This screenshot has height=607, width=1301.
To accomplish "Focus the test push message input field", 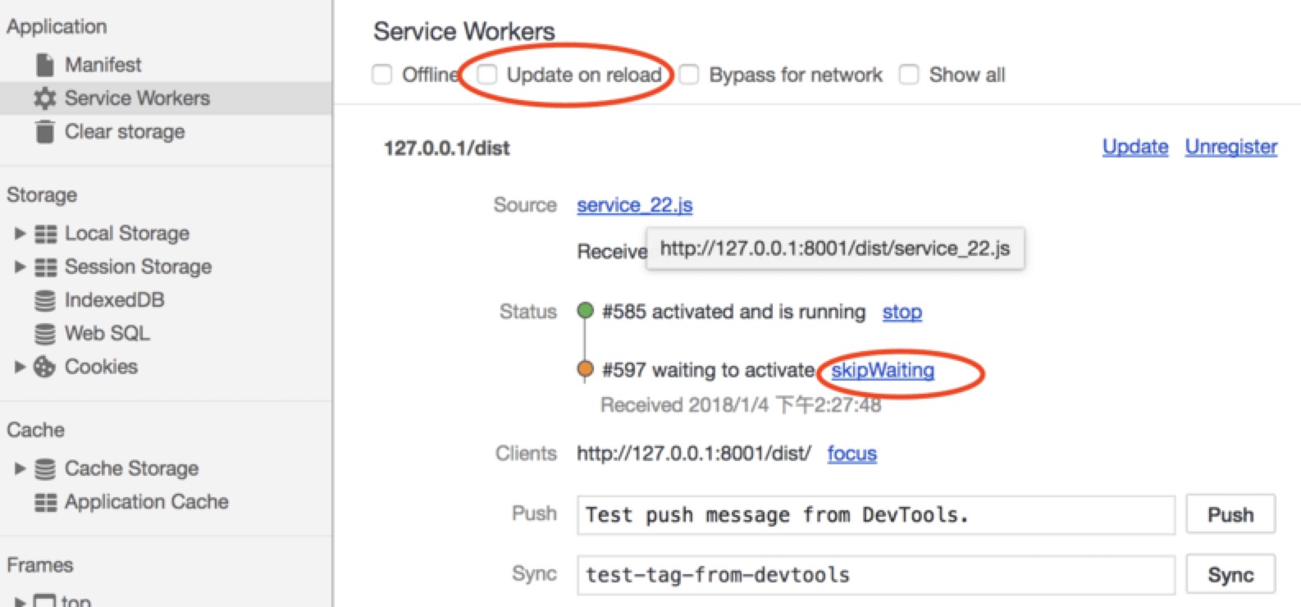I will pos(876,515).
